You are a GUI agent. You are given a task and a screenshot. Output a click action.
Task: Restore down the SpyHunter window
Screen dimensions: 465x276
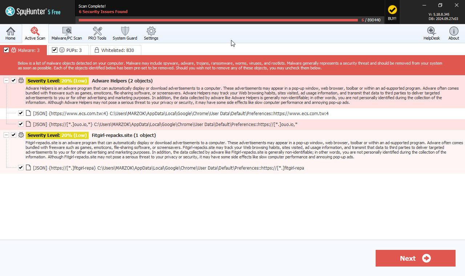[x=440, y=5]
